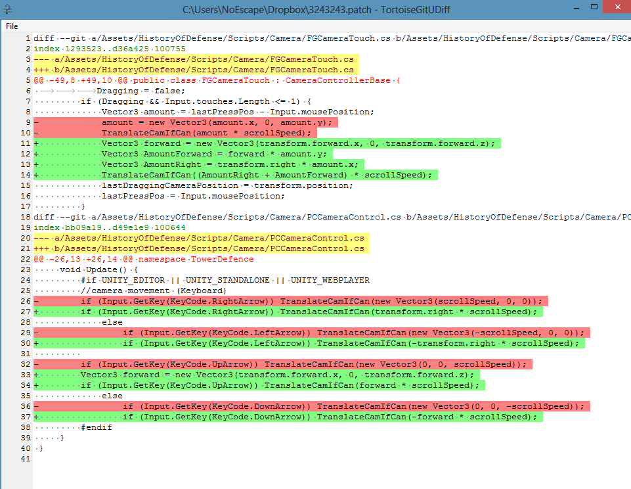
Task: Close the TortoiseGitUDiff window
Action: pyautogui.click(x=617, y=7)
